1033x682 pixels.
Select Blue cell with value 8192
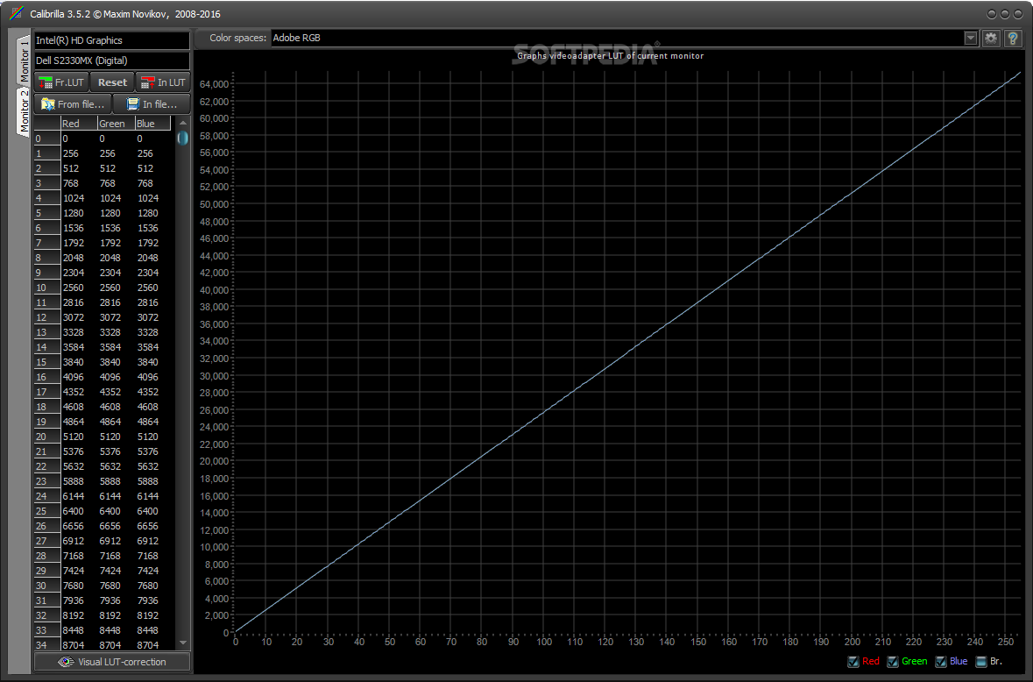pyautogui.click(x=152, y=615)
